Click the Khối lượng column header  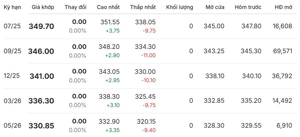click(180, 7)
